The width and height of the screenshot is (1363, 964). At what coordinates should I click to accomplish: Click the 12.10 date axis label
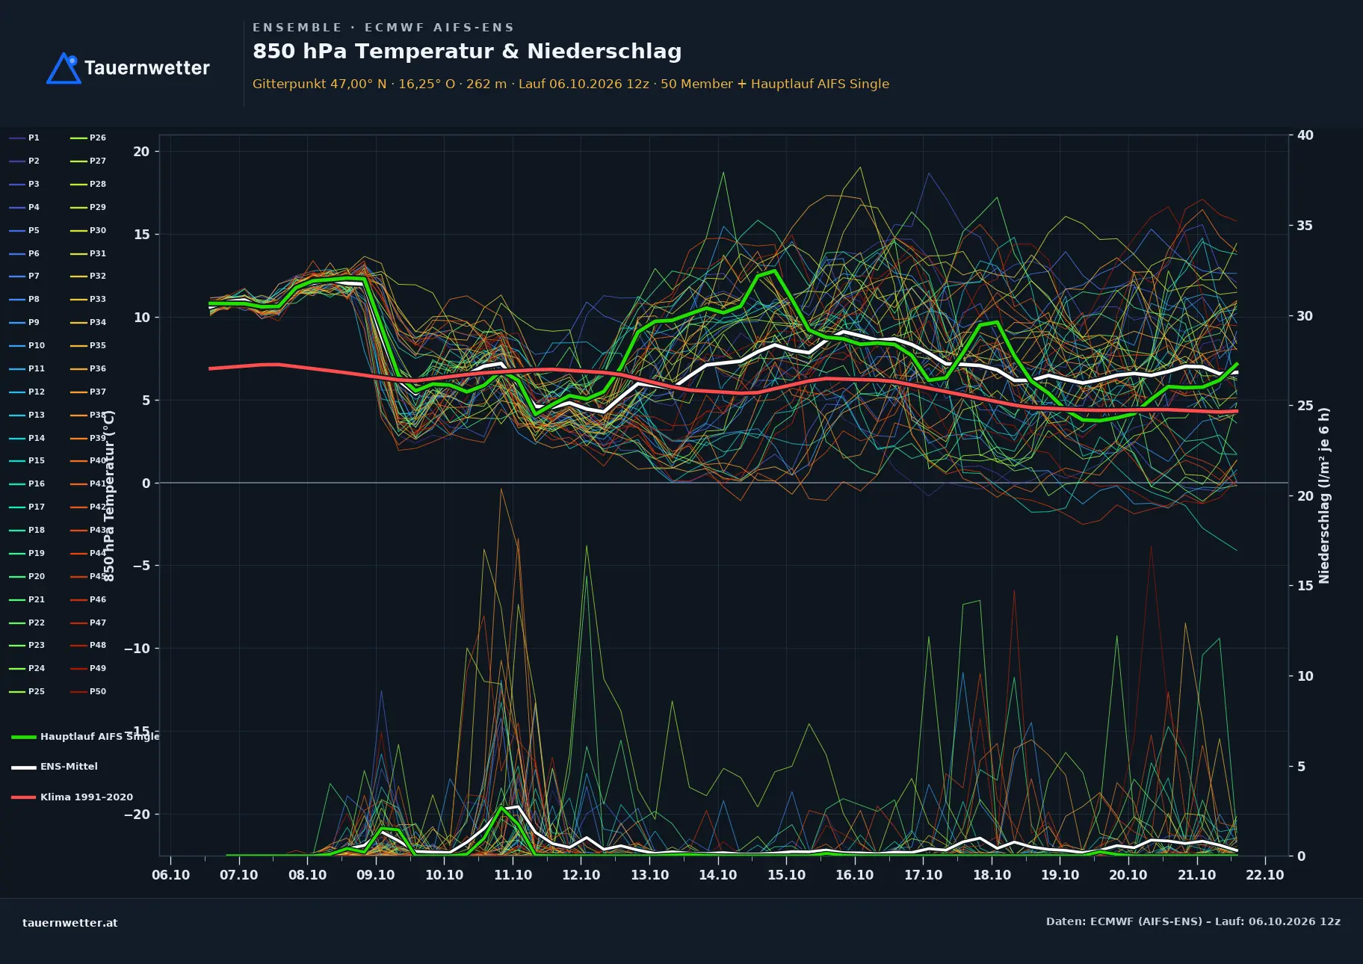tap(581, 875)
